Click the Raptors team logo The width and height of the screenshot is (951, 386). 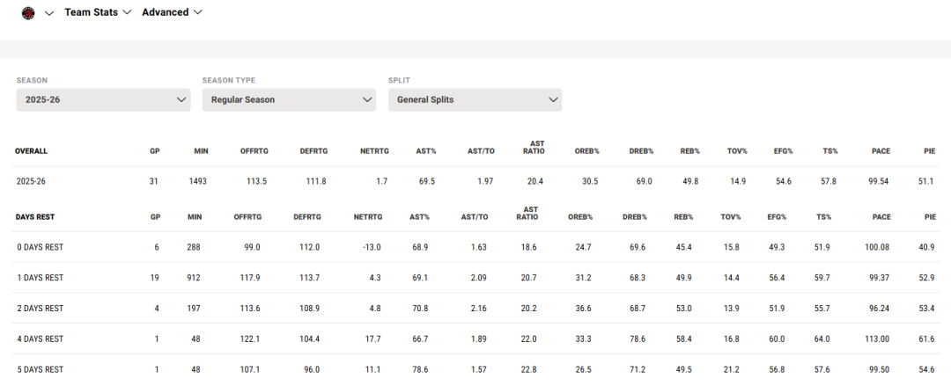pyautogui.click(x=28, y=13)
